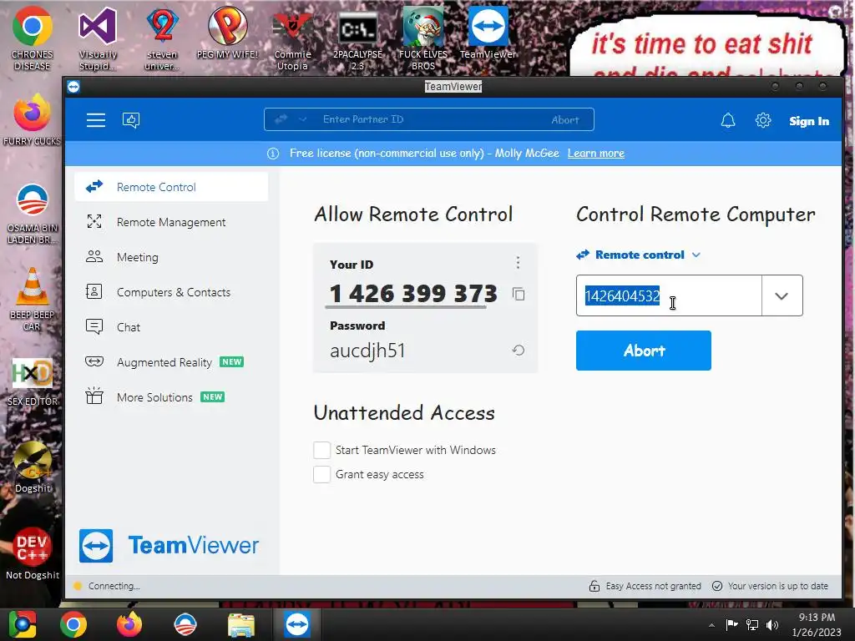This screenshot has height=641, width=855.
Task: Click the feedback icon beside the hamburger menu
Action: (131, 120)
